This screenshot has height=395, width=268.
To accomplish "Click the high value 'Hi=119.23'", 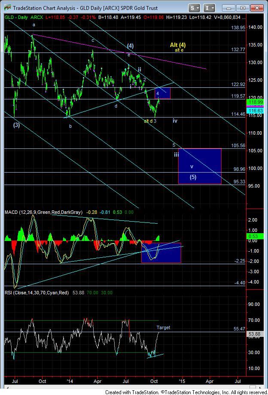I will pyautogui.click(x=176, y=17).
